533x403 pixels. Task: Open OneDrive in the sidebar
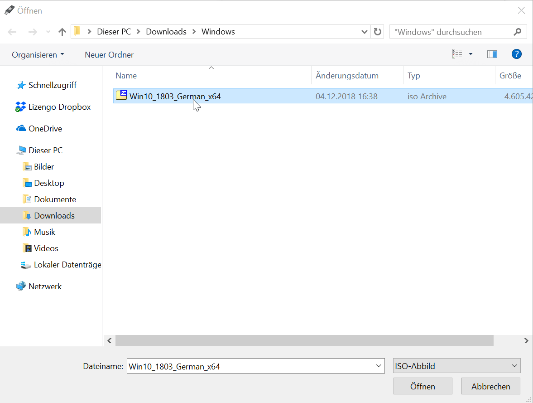[45, 129]
